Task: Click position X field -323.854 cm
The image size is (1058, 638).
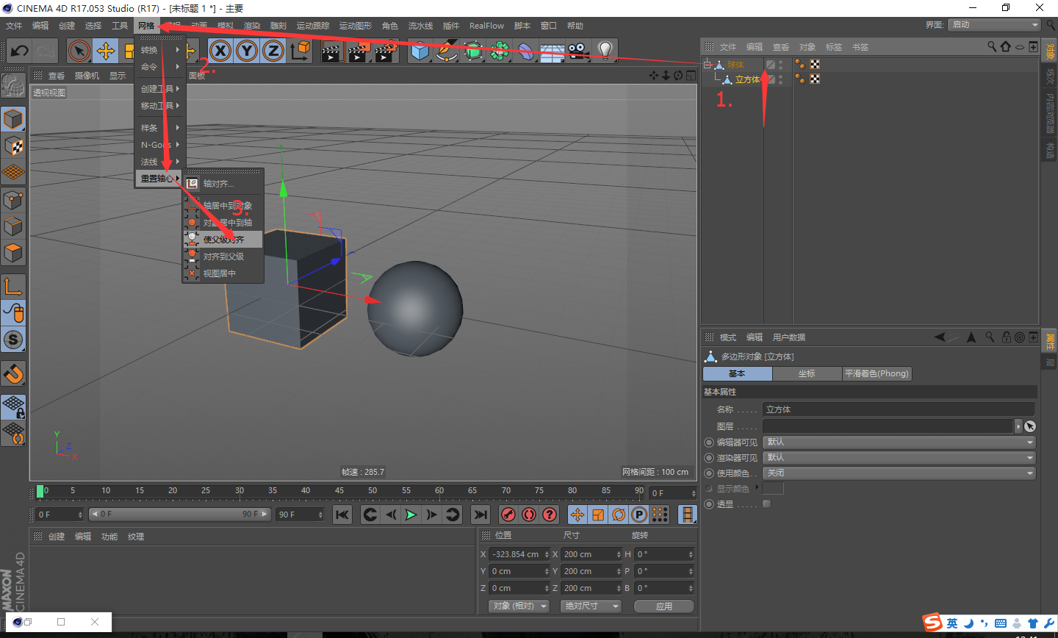Action: (519, 554)
